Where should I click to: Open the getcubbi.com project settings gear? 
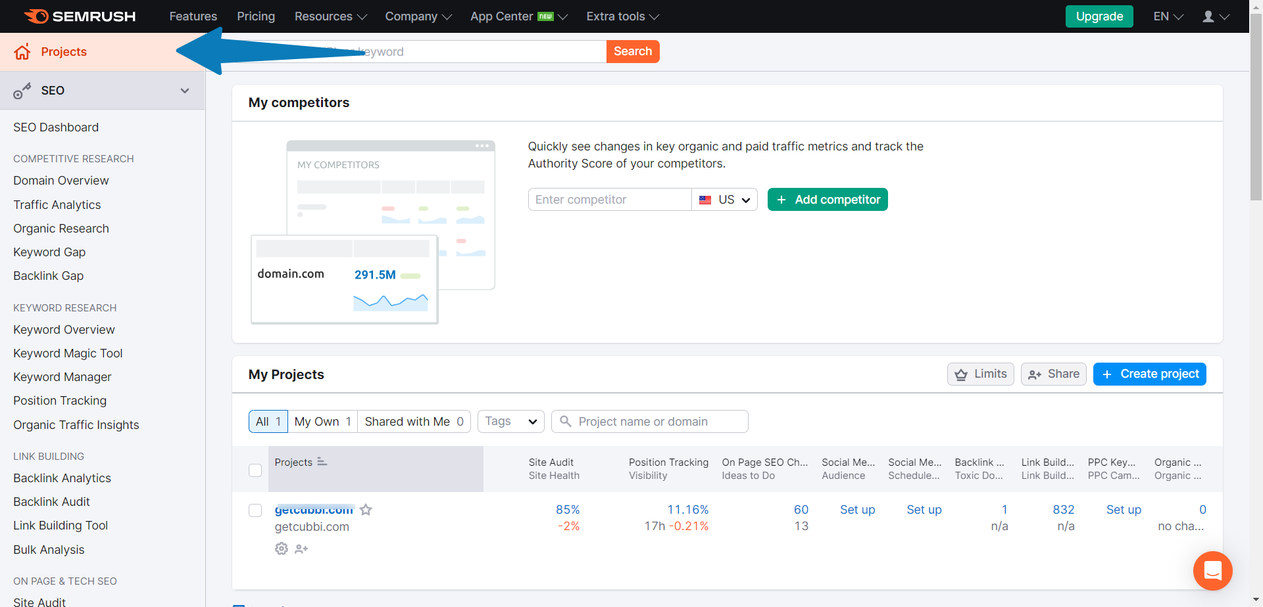point(281,549)
